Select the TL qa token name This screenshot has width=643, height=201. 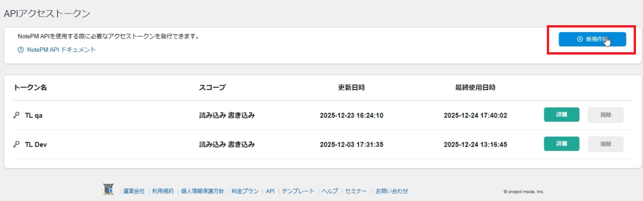pos(34,115)
